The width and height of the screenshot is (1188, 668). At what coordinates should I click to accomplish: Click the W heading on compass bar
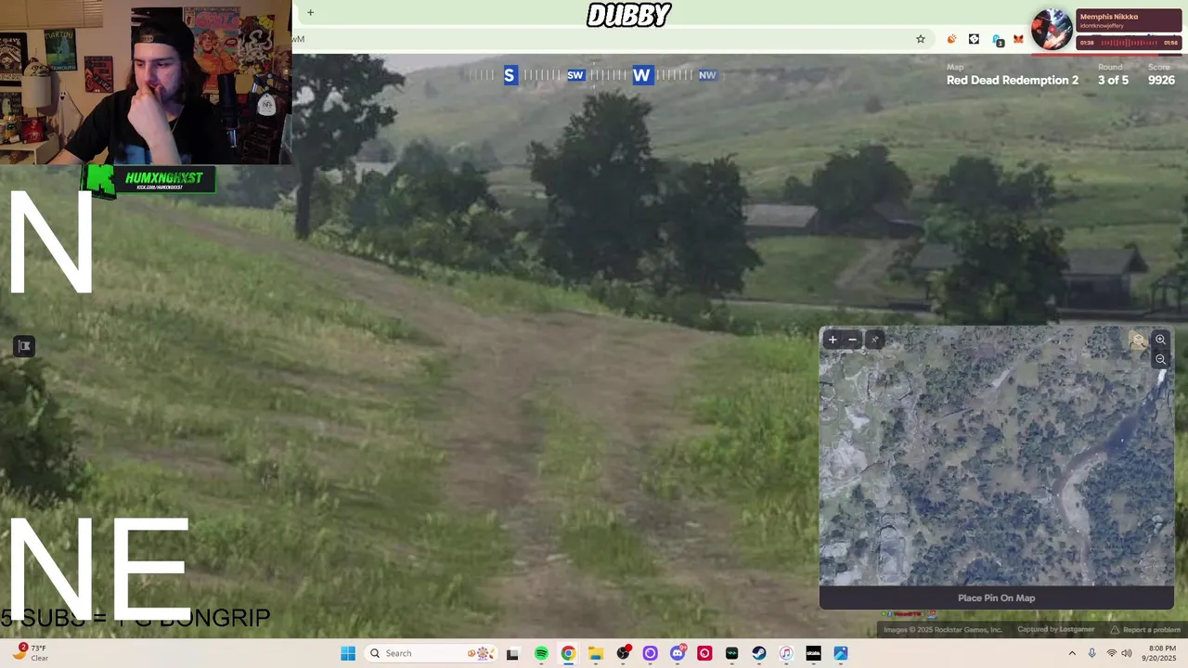click(x=641, y=75)
